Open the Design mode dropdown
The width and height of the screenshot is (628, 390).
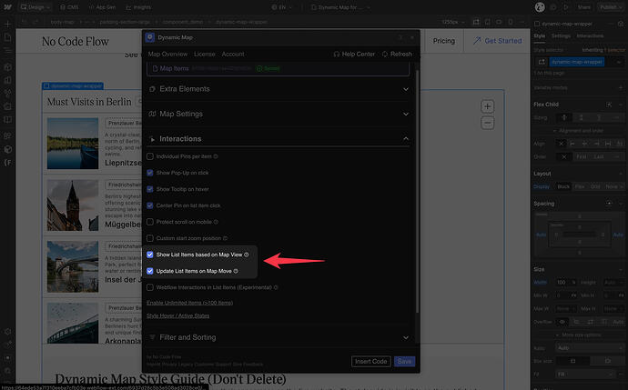(x=35, y=7)
